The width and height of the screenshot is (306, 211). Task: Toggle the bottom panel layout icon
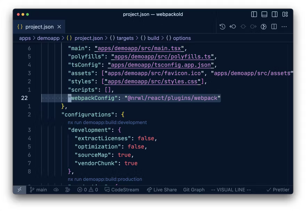[264, 14]
